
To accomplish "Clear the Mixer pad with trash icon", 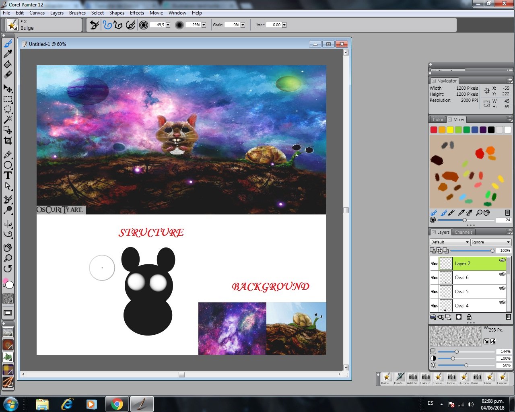I will tap(507, 213).
